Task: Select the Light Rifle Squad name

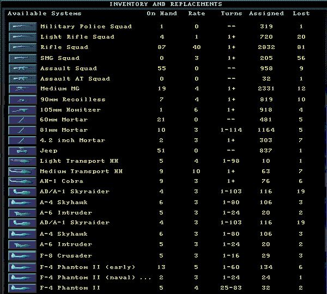Action: pos(77,37)
